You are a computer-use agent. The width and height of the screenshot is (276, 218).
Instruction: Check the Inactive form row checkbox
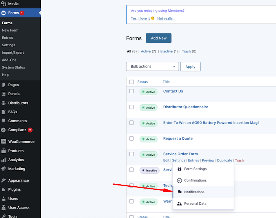(x=132, y=170)
